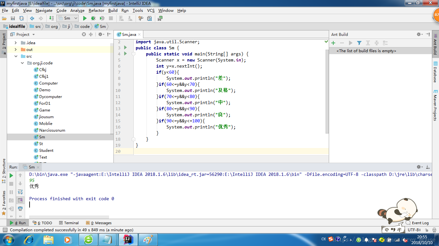The width and height of the screenshot is (439, 246).
Task: Open the Event Log
Action: 417,223
